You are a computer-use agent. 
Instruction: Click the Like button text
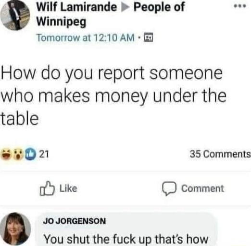[x=68, y=188]
